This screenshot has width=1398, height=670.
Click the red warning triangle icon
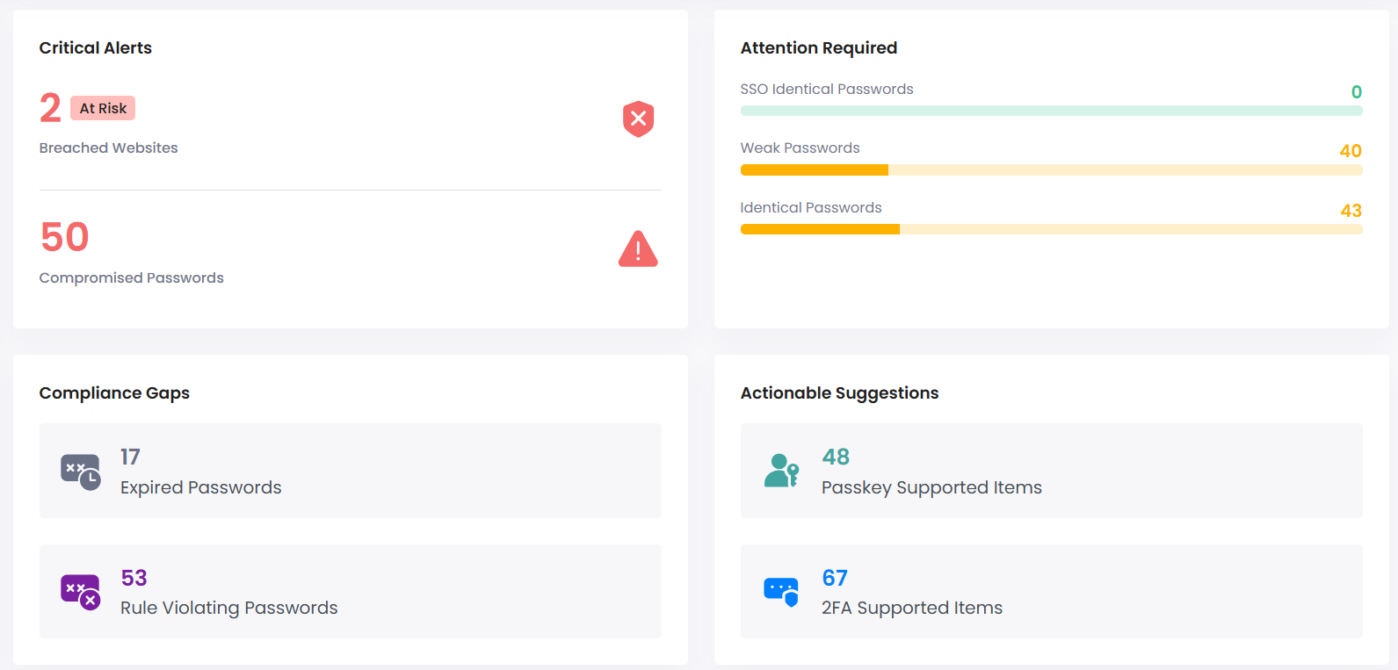638,249
